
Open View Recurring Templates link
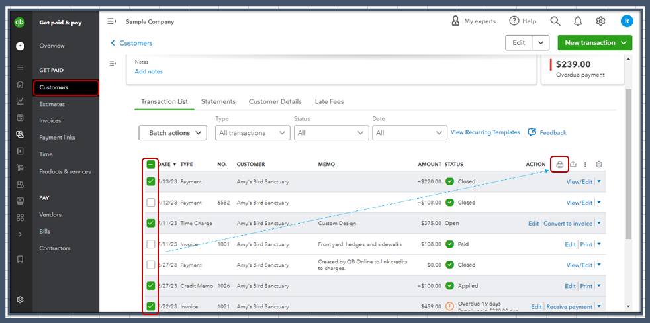click(x=485, y=132)
